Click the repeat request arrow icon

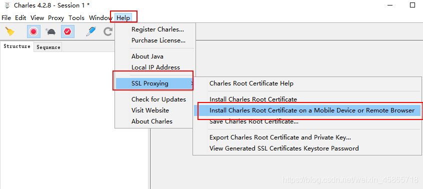click(108, 31)
